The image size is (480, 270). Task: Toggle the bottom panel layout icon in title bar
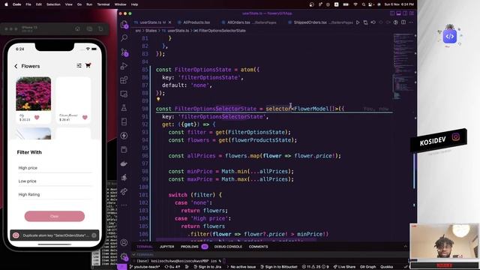[398, 13]
